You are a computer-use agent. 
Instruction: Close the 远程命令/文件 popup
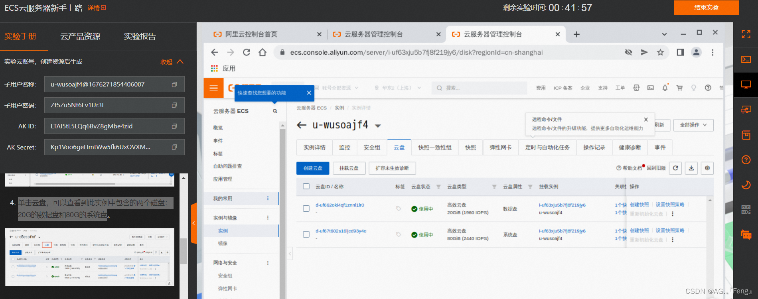646,120
